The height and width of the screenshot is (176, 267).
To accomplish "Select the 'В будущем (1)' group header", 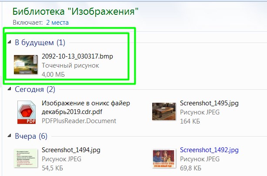I will click(x=40, y=42).
